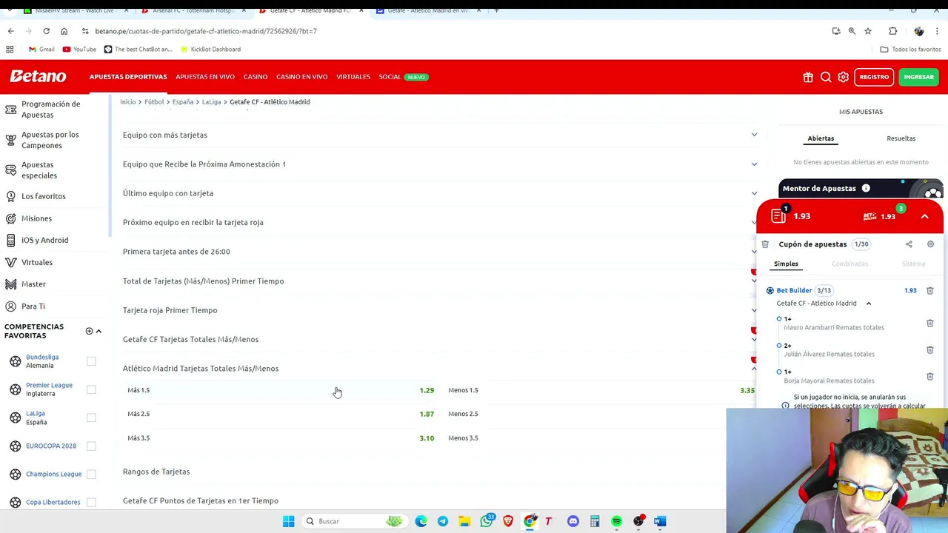Collapse the bet slip panel chevron
Screen dimensions: 948x533
coord(924,216)
